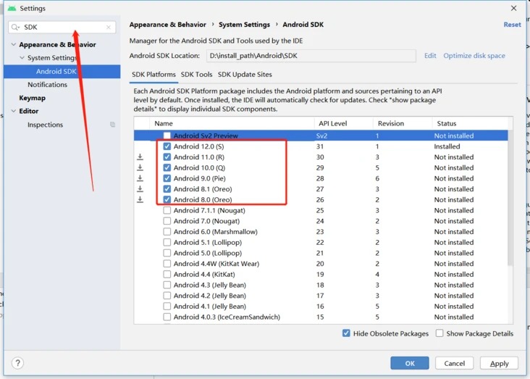Screen dimensions: 530x379
Task: Open the SDK Update Sites tab
Action: point(245,75)
